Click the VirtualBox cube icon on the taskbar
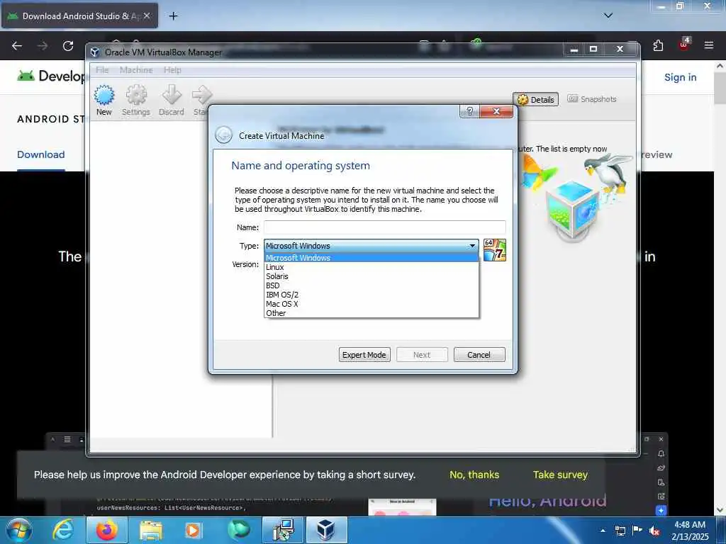 pos(326,530)
